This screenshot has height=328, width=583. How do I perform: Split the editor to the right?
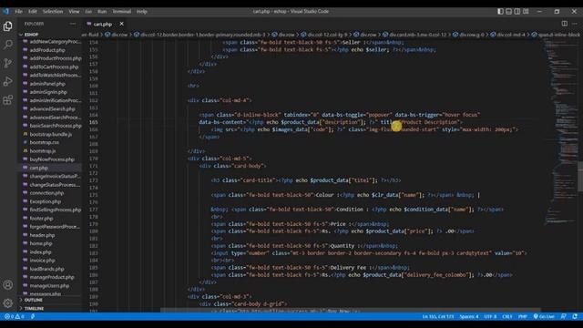pyautogui.click(x=565, y=24)
